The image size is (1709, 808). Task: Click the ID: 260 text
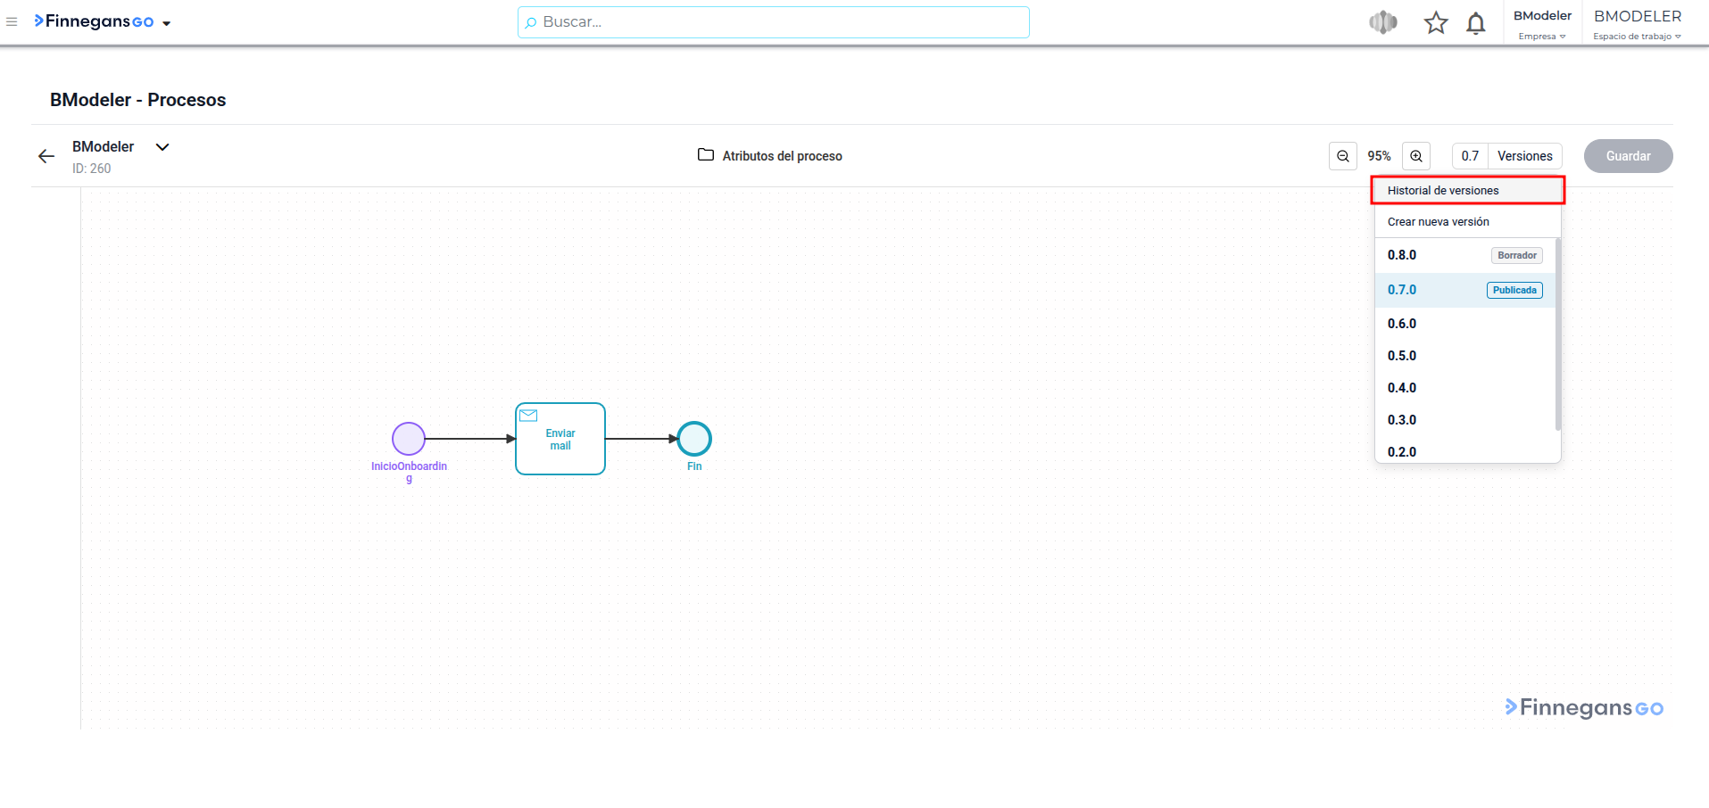pyautogui.click(x=92, y=169)
